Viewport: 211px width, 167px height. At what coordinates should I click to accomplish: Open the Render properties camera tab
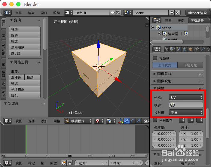(167, 49)
